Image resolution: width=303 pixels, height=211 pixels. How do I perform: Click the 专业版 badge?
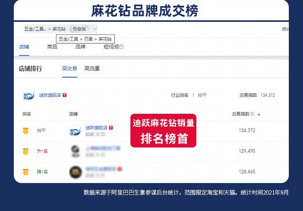tap(79, 29)
